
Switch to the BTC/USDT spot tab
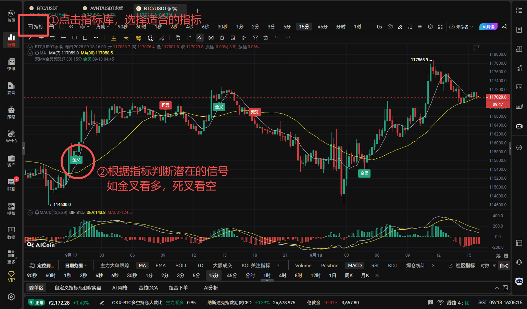click(48, 8)
